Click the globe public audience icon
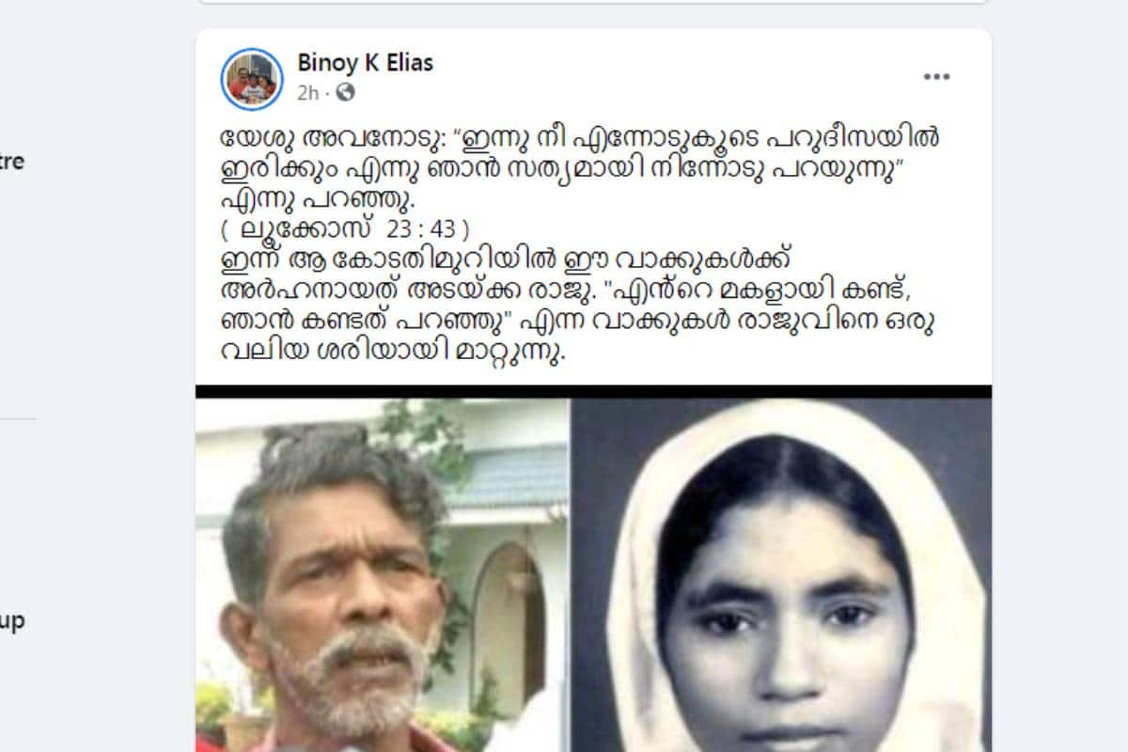 coord(346,92)
